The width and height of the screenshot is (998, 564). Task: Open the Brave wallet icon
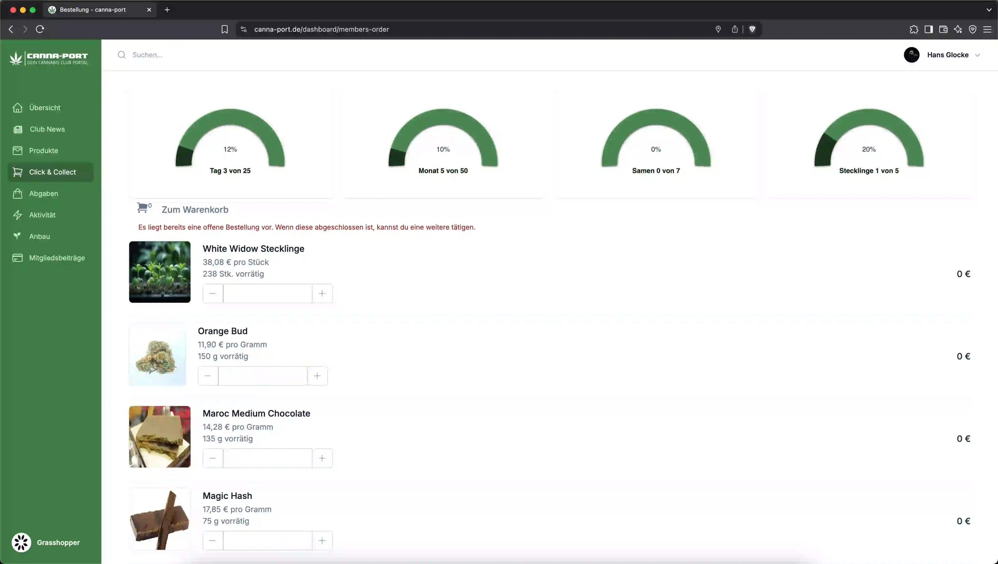click(943, 29)
